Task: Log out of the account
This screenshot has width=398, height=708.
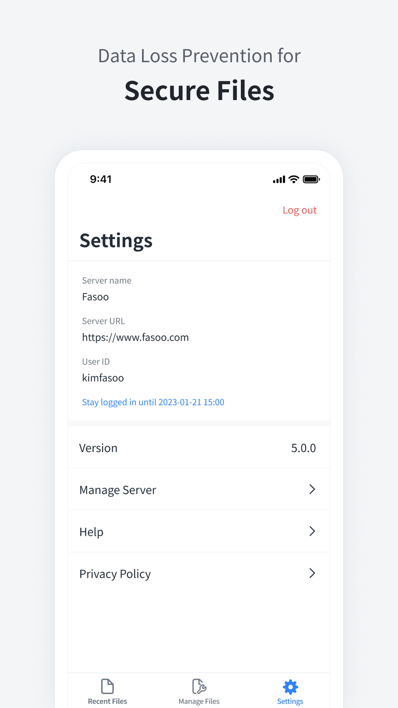Action: pos(300,210)
